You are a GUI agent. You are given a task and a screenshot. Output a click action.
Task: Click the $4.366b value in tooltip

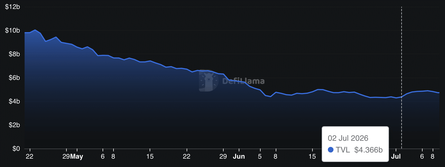pyautogui.click(x=368, y=150)
